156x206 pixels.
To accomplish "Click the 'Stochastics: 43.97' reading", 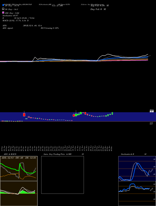I will pos(10,16).
